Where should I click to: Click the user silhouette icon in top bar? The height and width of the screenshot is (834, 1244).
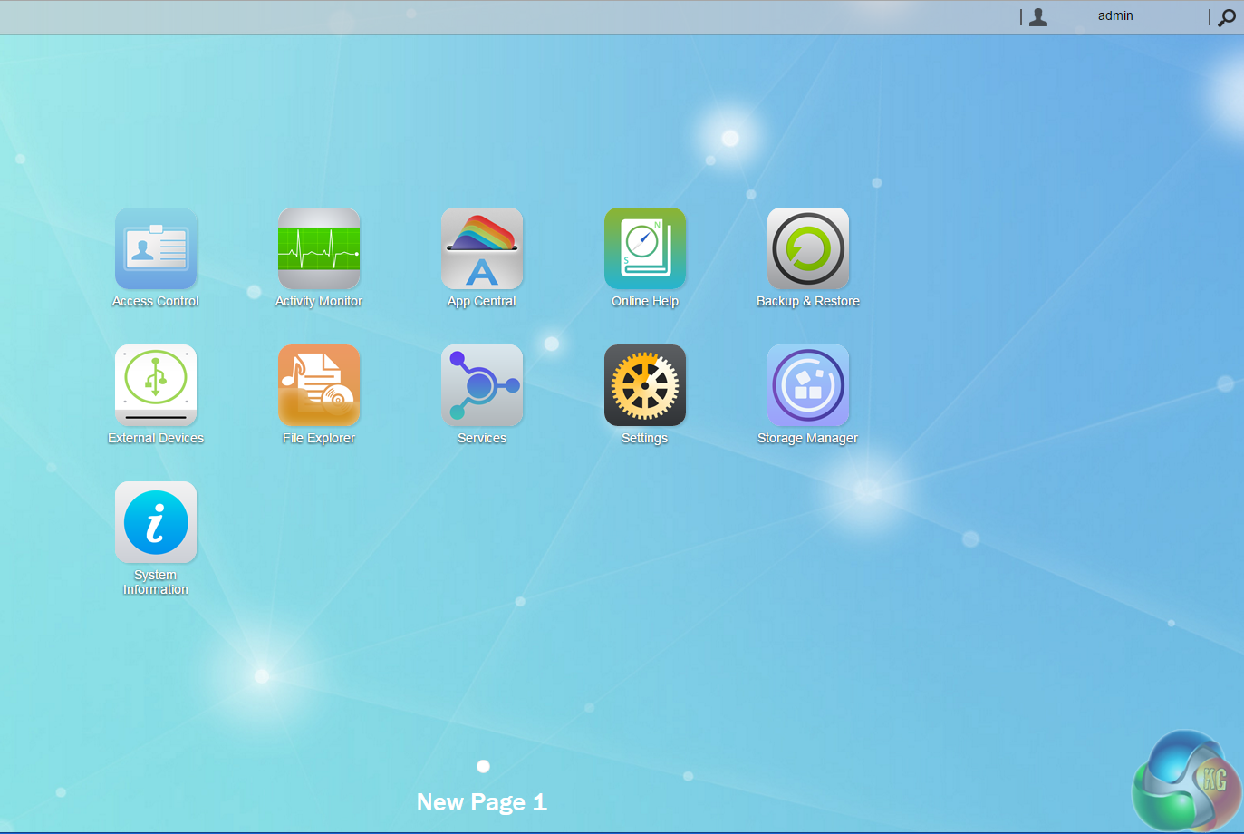(x=1038, y=17)
